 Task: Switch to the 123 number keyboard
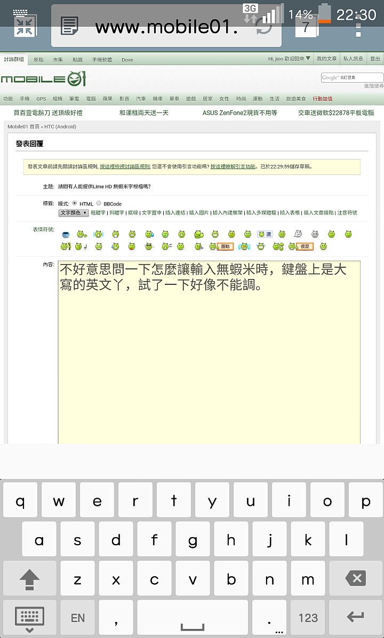click(x=308, y=617)
